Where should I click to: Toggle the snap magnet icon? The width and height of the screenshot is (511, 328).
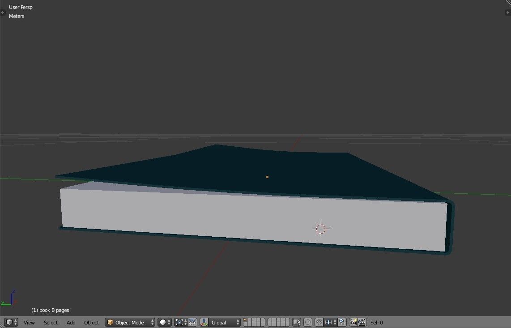[x=319, y=322]
